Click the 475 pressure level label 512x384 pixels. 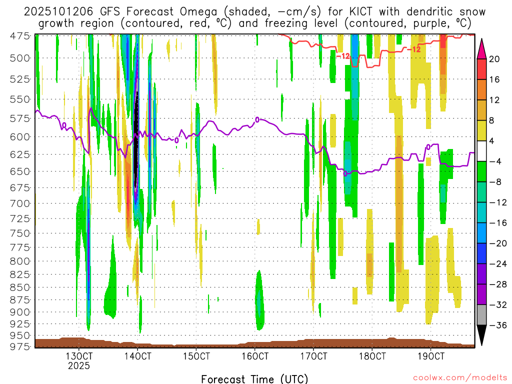point(20,35)
